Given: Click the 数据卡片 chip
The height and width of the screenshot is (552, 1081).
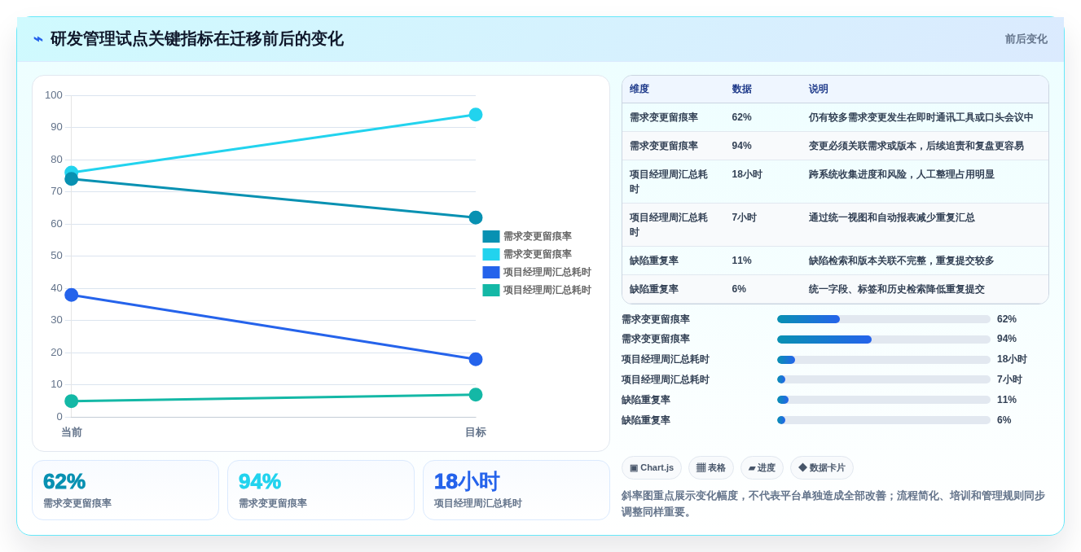Looking at the screenshot, I should [822, 467].
